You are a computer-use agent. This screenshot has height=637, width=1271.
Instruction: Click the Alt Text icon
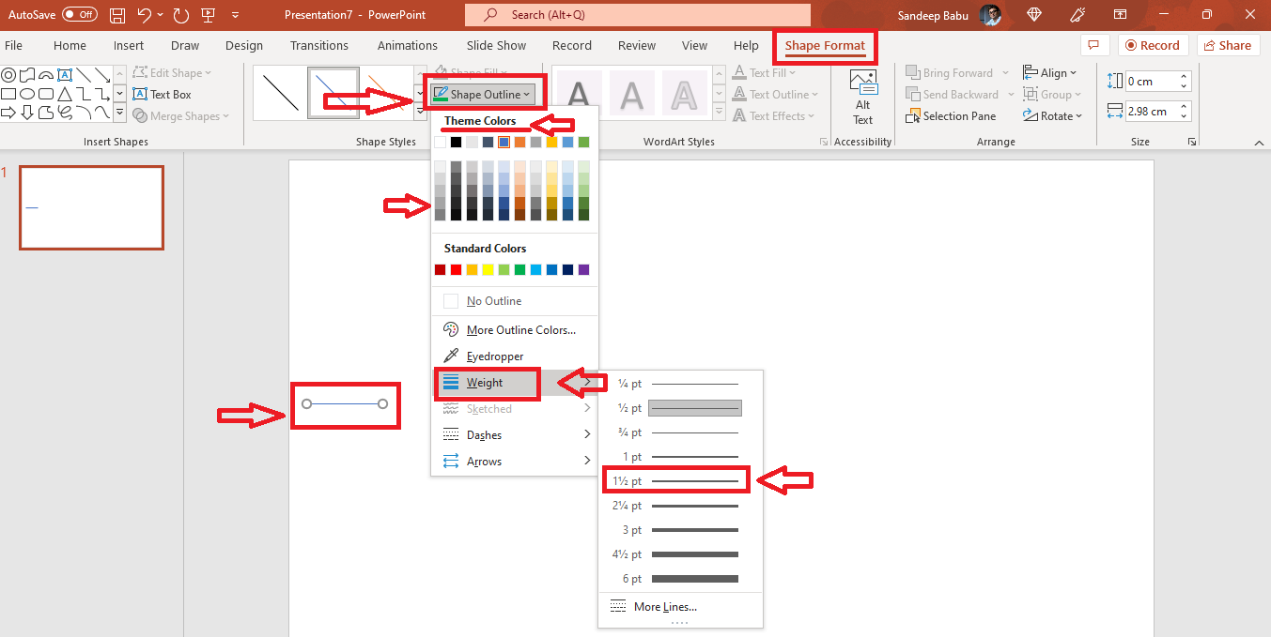click(862, 97)
